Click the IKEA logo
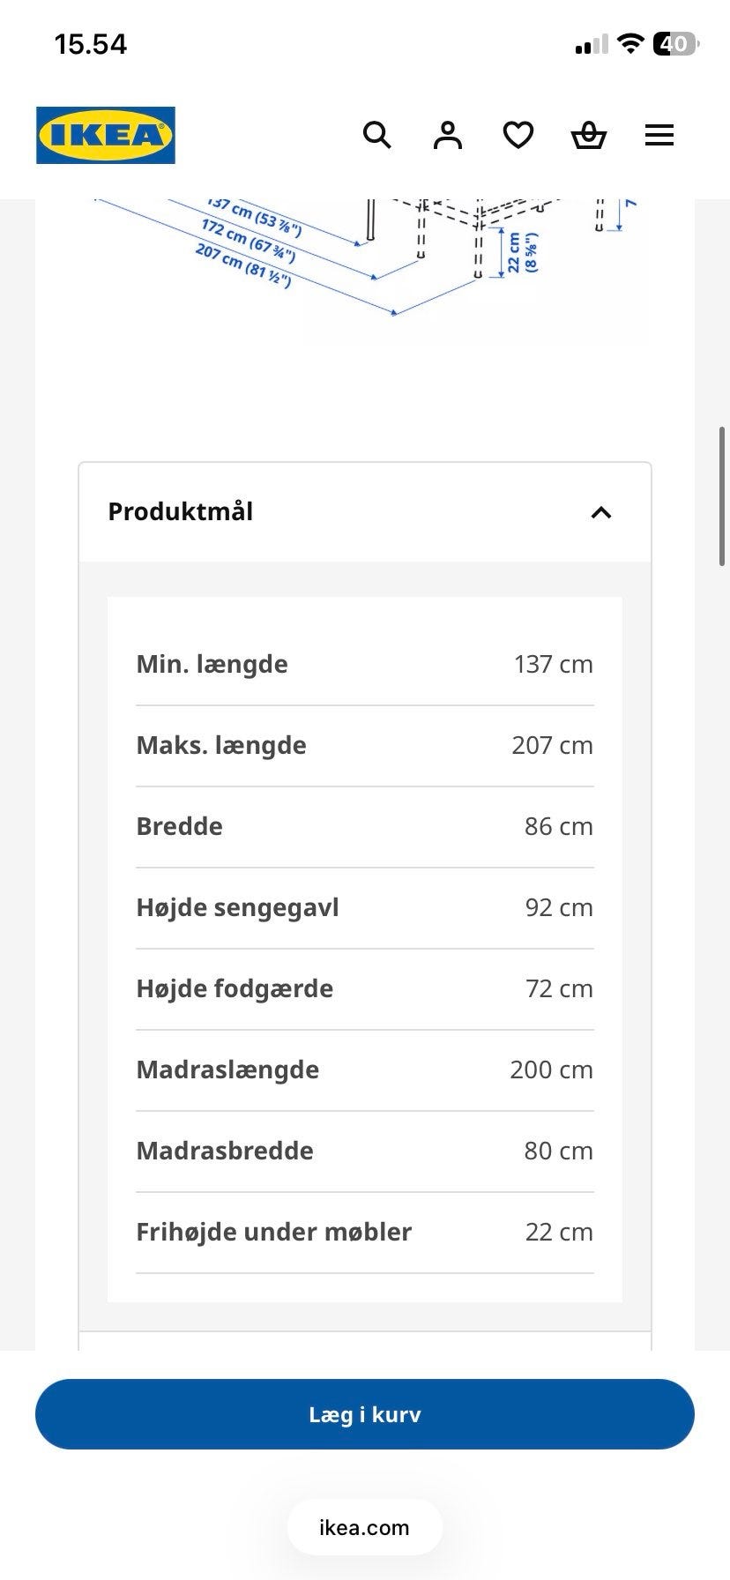 106,135
